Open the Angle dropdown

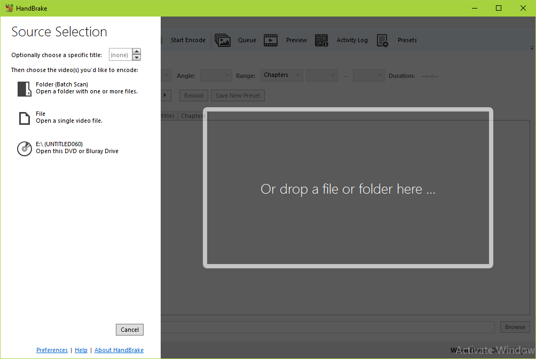[x=216, y=76]
